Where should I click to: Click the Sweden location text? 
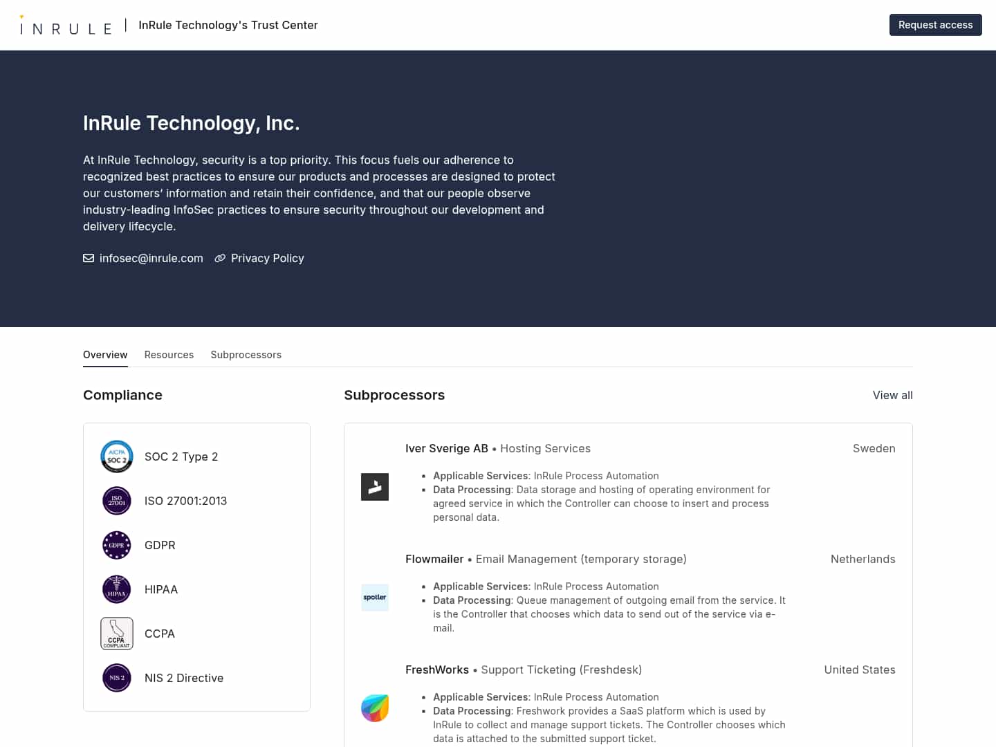coord(874,448)
